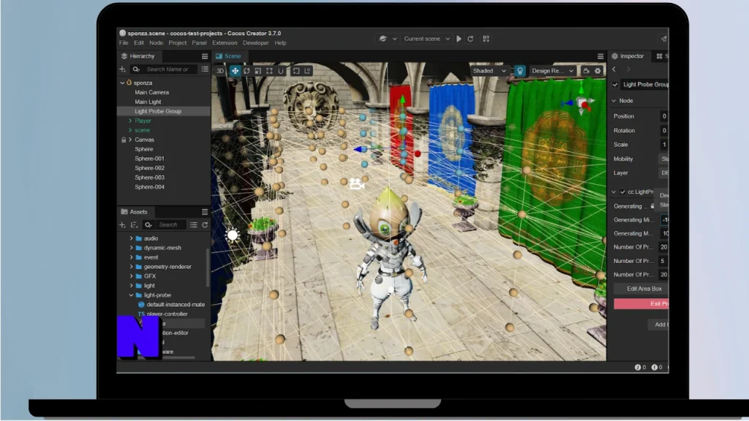Click the Edit Area Box button
This screenshot has width=749, height=421.
(x=641, y=289)
